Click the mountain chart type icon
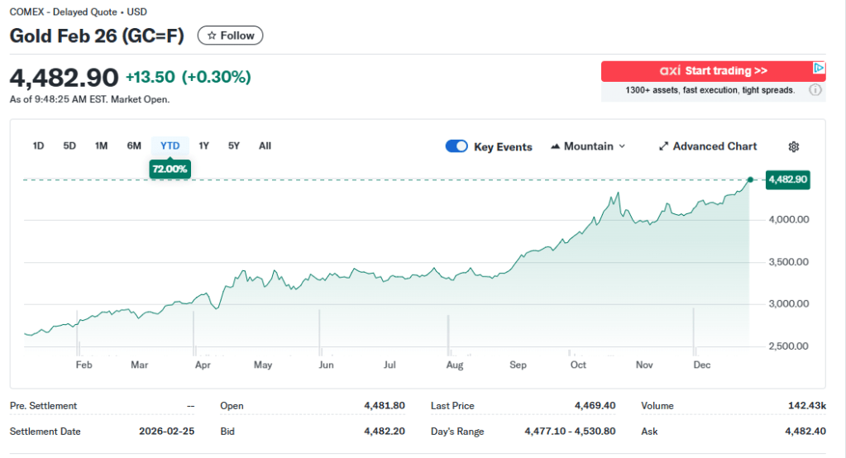 click(555, 146)
